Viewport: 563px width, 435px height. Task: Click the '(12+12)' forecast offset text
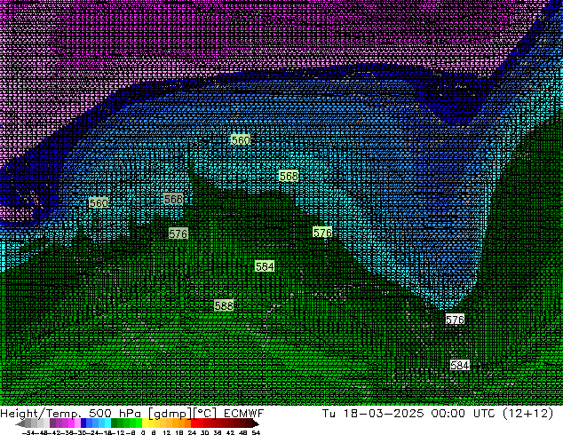click(527, 414)
